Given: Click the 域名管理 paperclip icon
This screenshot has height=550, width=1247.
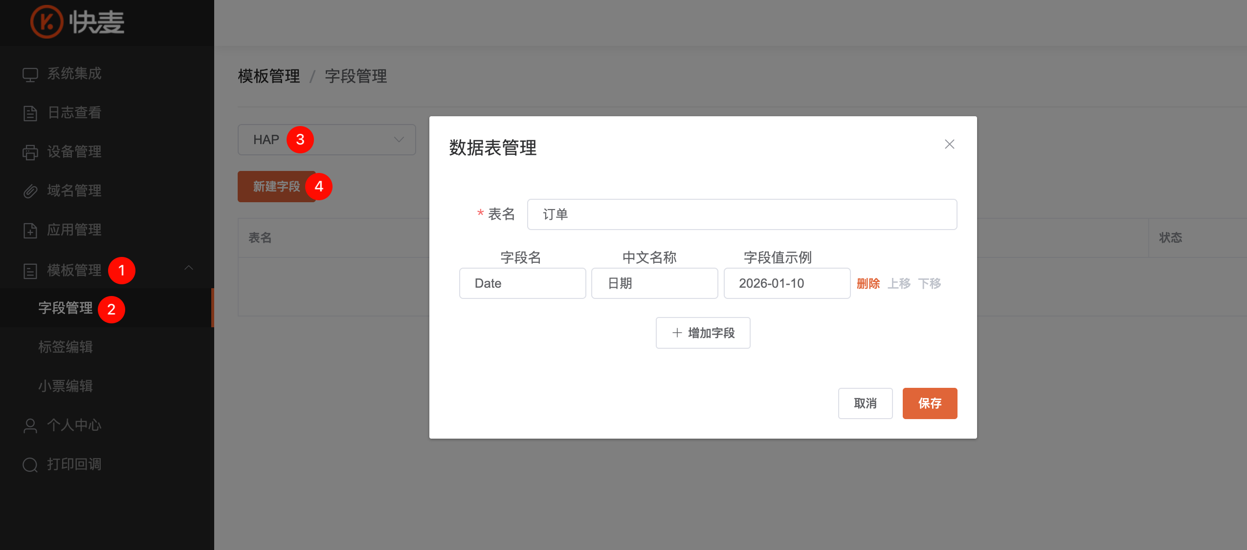Looking at the screenshot, I should click(30, 191).
